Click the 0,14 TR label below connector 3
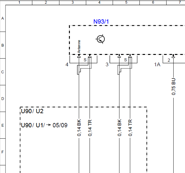 click(130, 128)
